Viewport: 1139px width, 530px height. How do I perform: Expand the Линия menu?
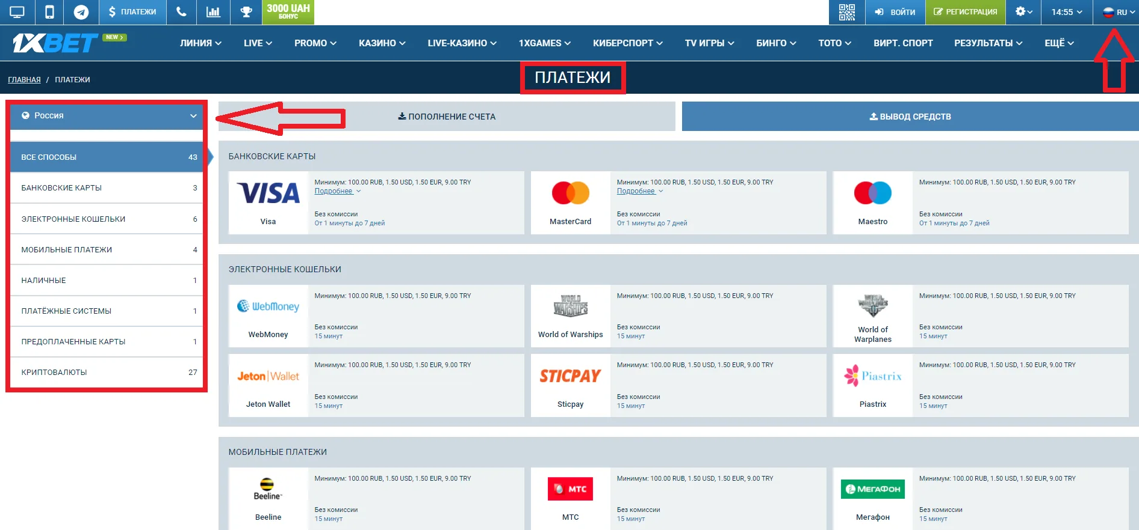[201, 43]
